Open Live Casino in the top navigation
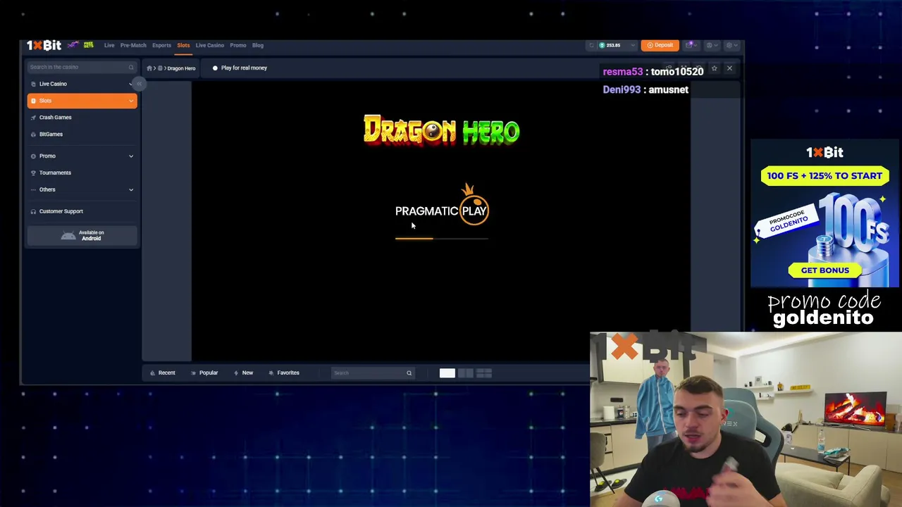Image resolution: width=902 pixels, height=507 pixels. [210, 45]
